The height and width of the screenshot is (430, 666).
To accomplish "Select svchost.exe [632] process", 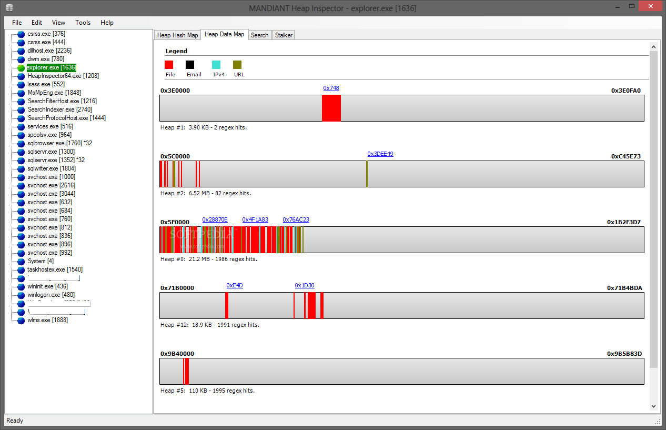I will 50,202.
